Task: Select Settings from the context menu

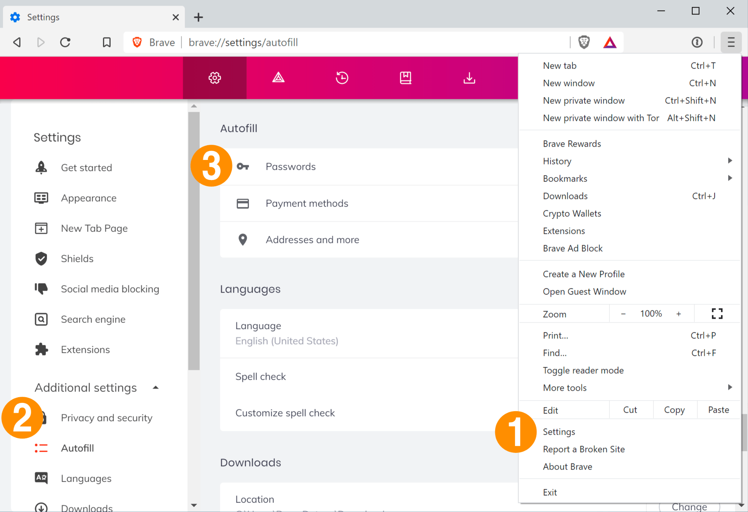Action: point(559,432)
